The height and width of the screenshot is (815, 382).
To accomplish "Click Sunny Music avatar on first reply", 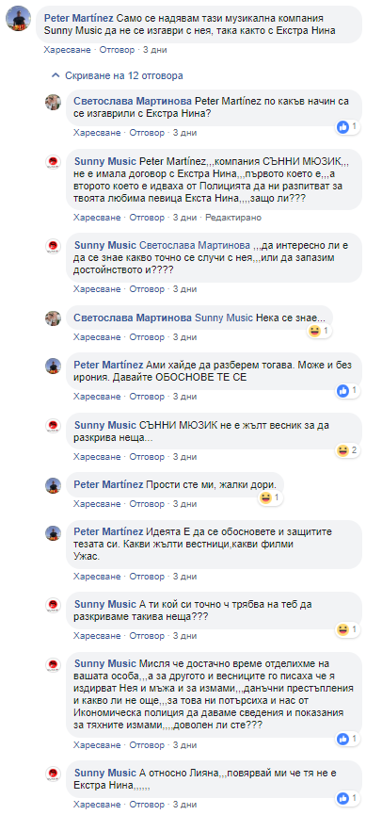I will pos(54,162).
